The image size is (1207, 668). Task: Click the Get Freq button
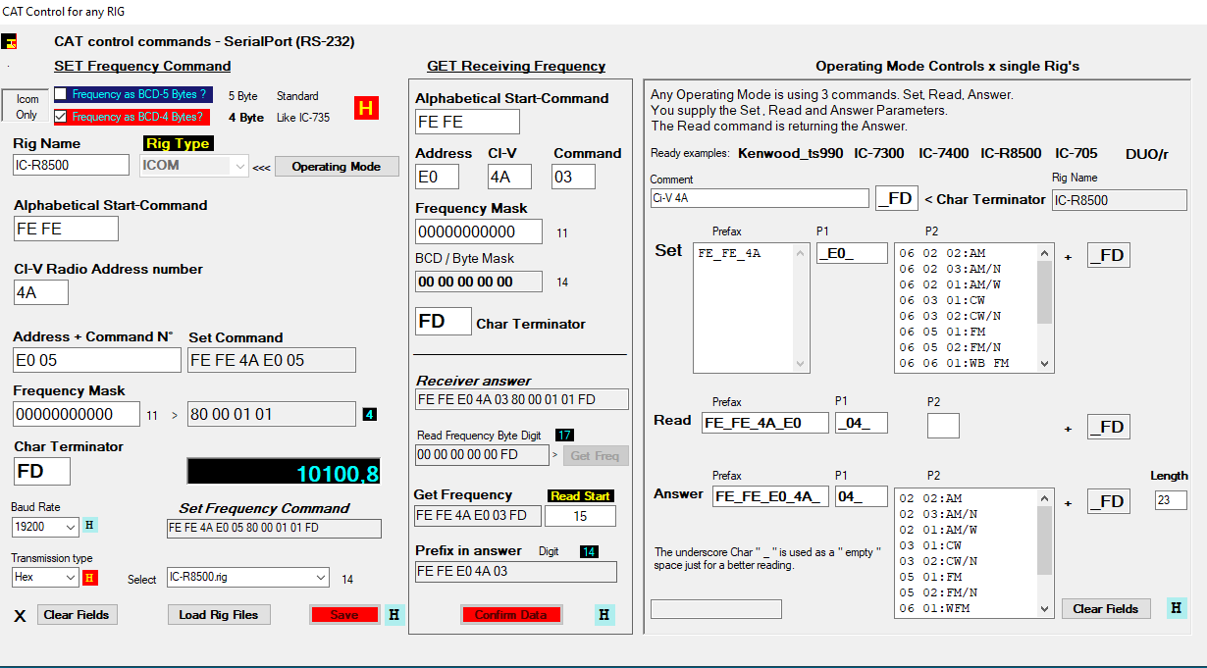595,456
